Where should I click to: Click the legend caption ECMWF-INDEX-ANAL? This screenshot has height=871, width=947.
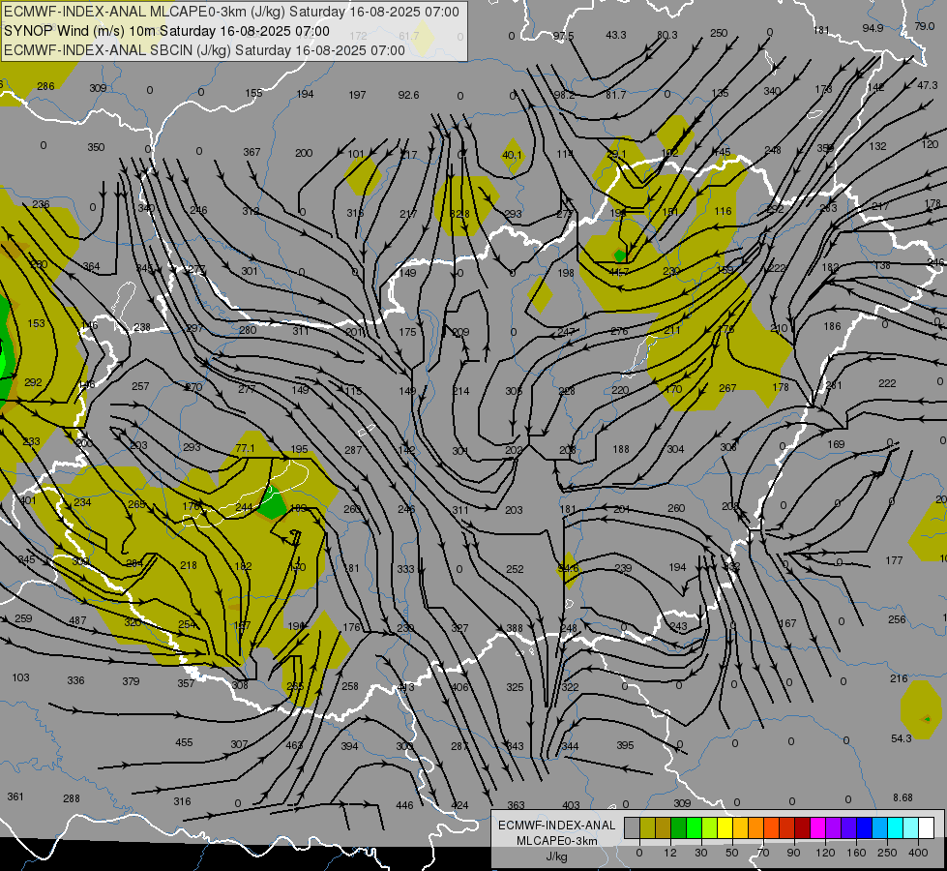click(557, 826)
